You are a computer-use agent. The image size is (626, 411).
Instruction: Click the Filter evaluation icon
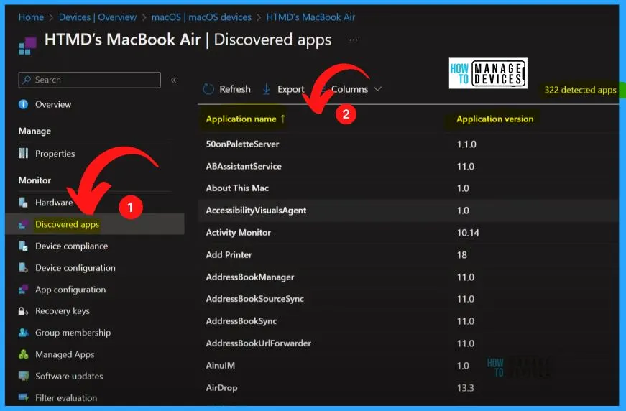pyautogui.click(x=24, y=397)
